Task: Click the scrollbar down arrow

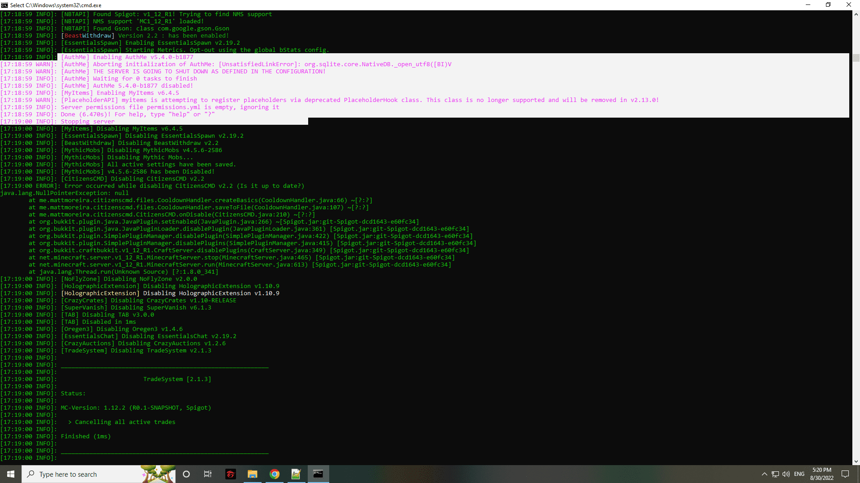Action: (x=856, y=461)
